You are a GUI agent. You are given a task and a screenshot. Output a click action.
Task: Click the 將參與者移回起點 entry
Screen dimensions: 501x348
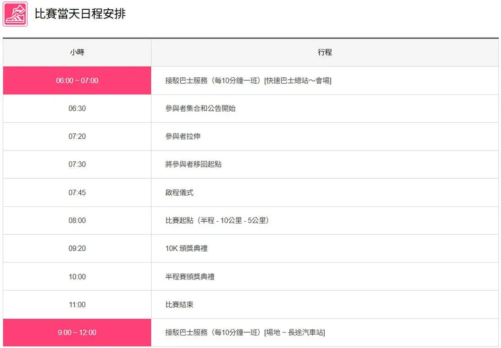193,164
